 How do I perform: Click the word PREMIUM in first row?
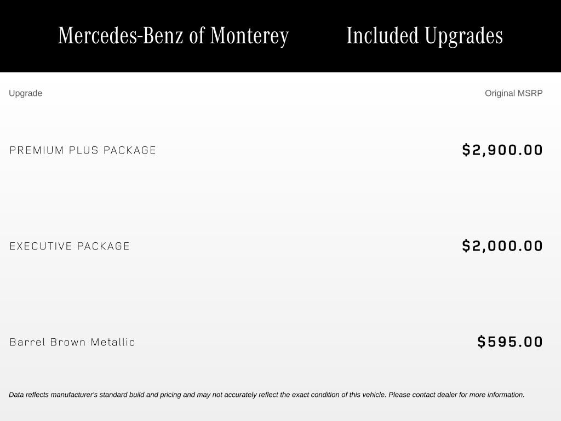tap(37, 150)
